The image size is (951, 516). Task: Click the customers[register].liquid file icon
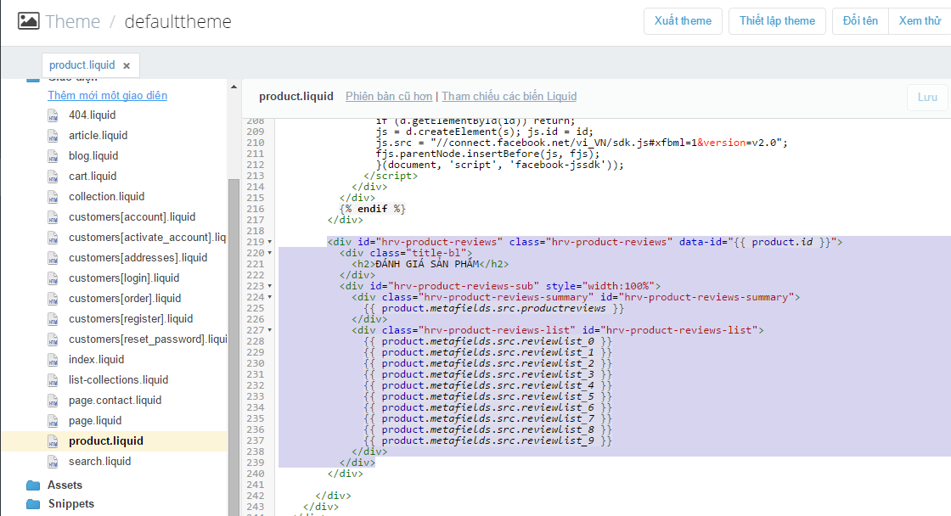click(53, 319)
